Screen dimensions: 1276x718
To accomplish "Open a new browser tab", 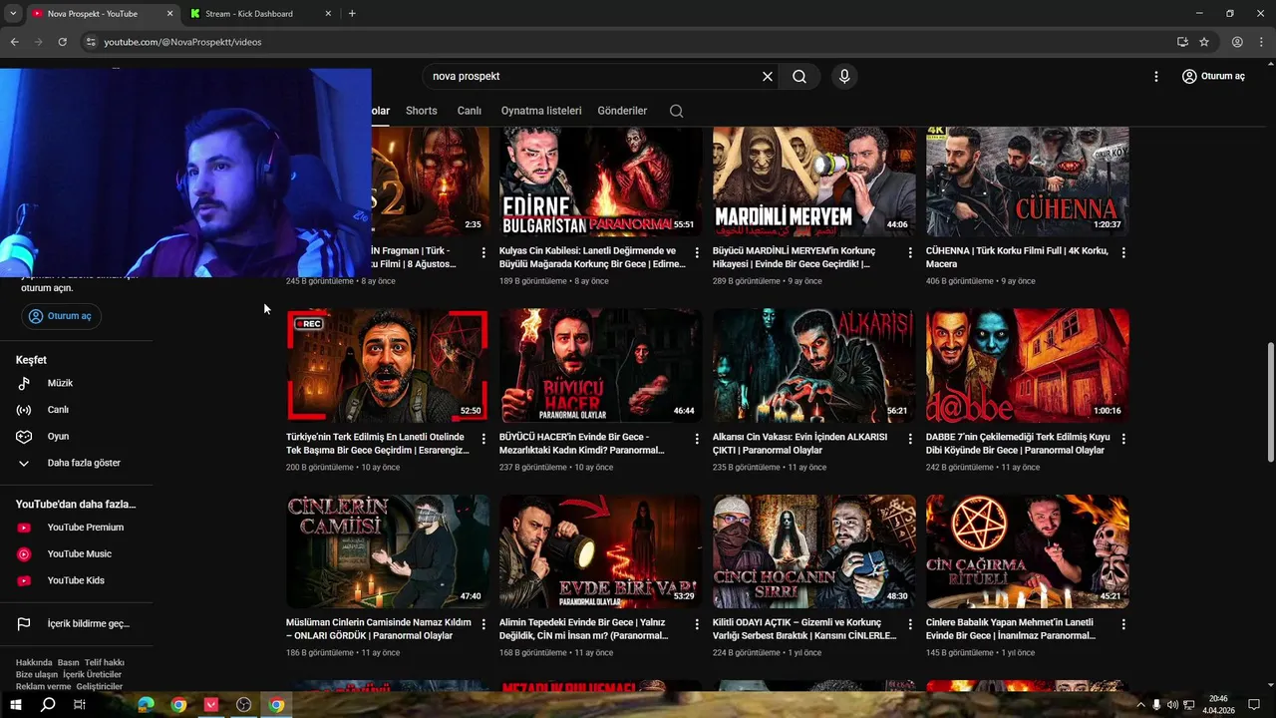I will click(x=352, y=14).
